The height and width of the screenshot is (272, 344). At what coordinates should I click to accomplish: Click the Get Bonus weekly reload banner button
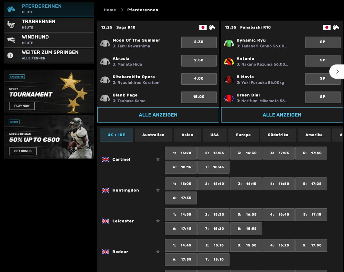click(x=23, y=151)
